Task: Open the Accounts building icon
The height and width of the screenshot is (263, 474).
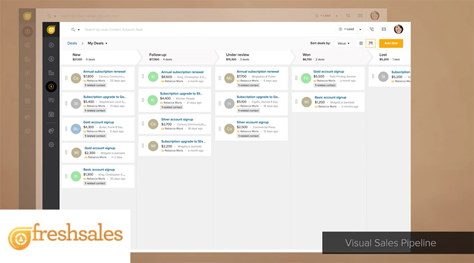Action: 51,72
